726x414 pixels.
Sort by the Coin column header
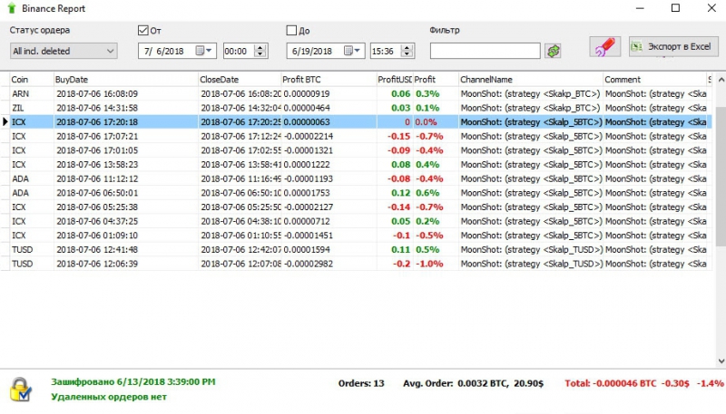click(31, 80)
